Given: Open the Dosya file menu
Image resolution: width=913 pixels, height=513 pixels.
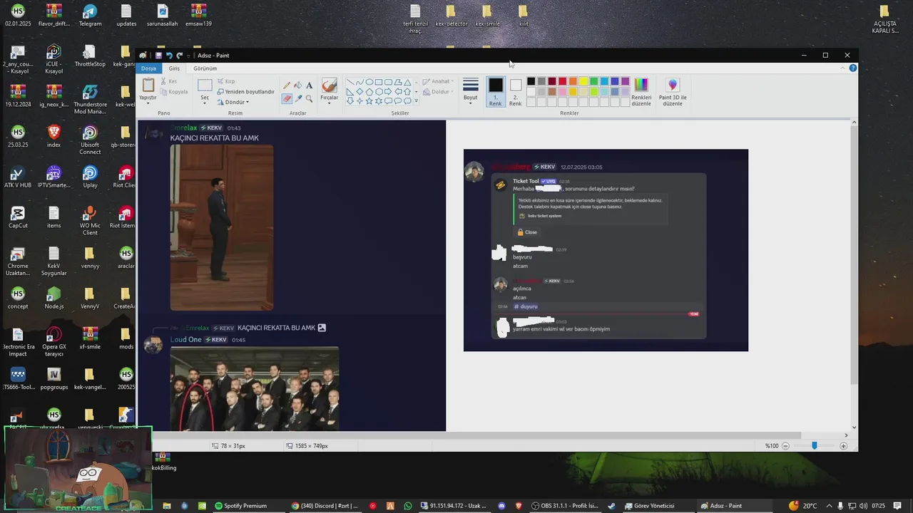Looking at the screenshot, I should tap(148, 68).
